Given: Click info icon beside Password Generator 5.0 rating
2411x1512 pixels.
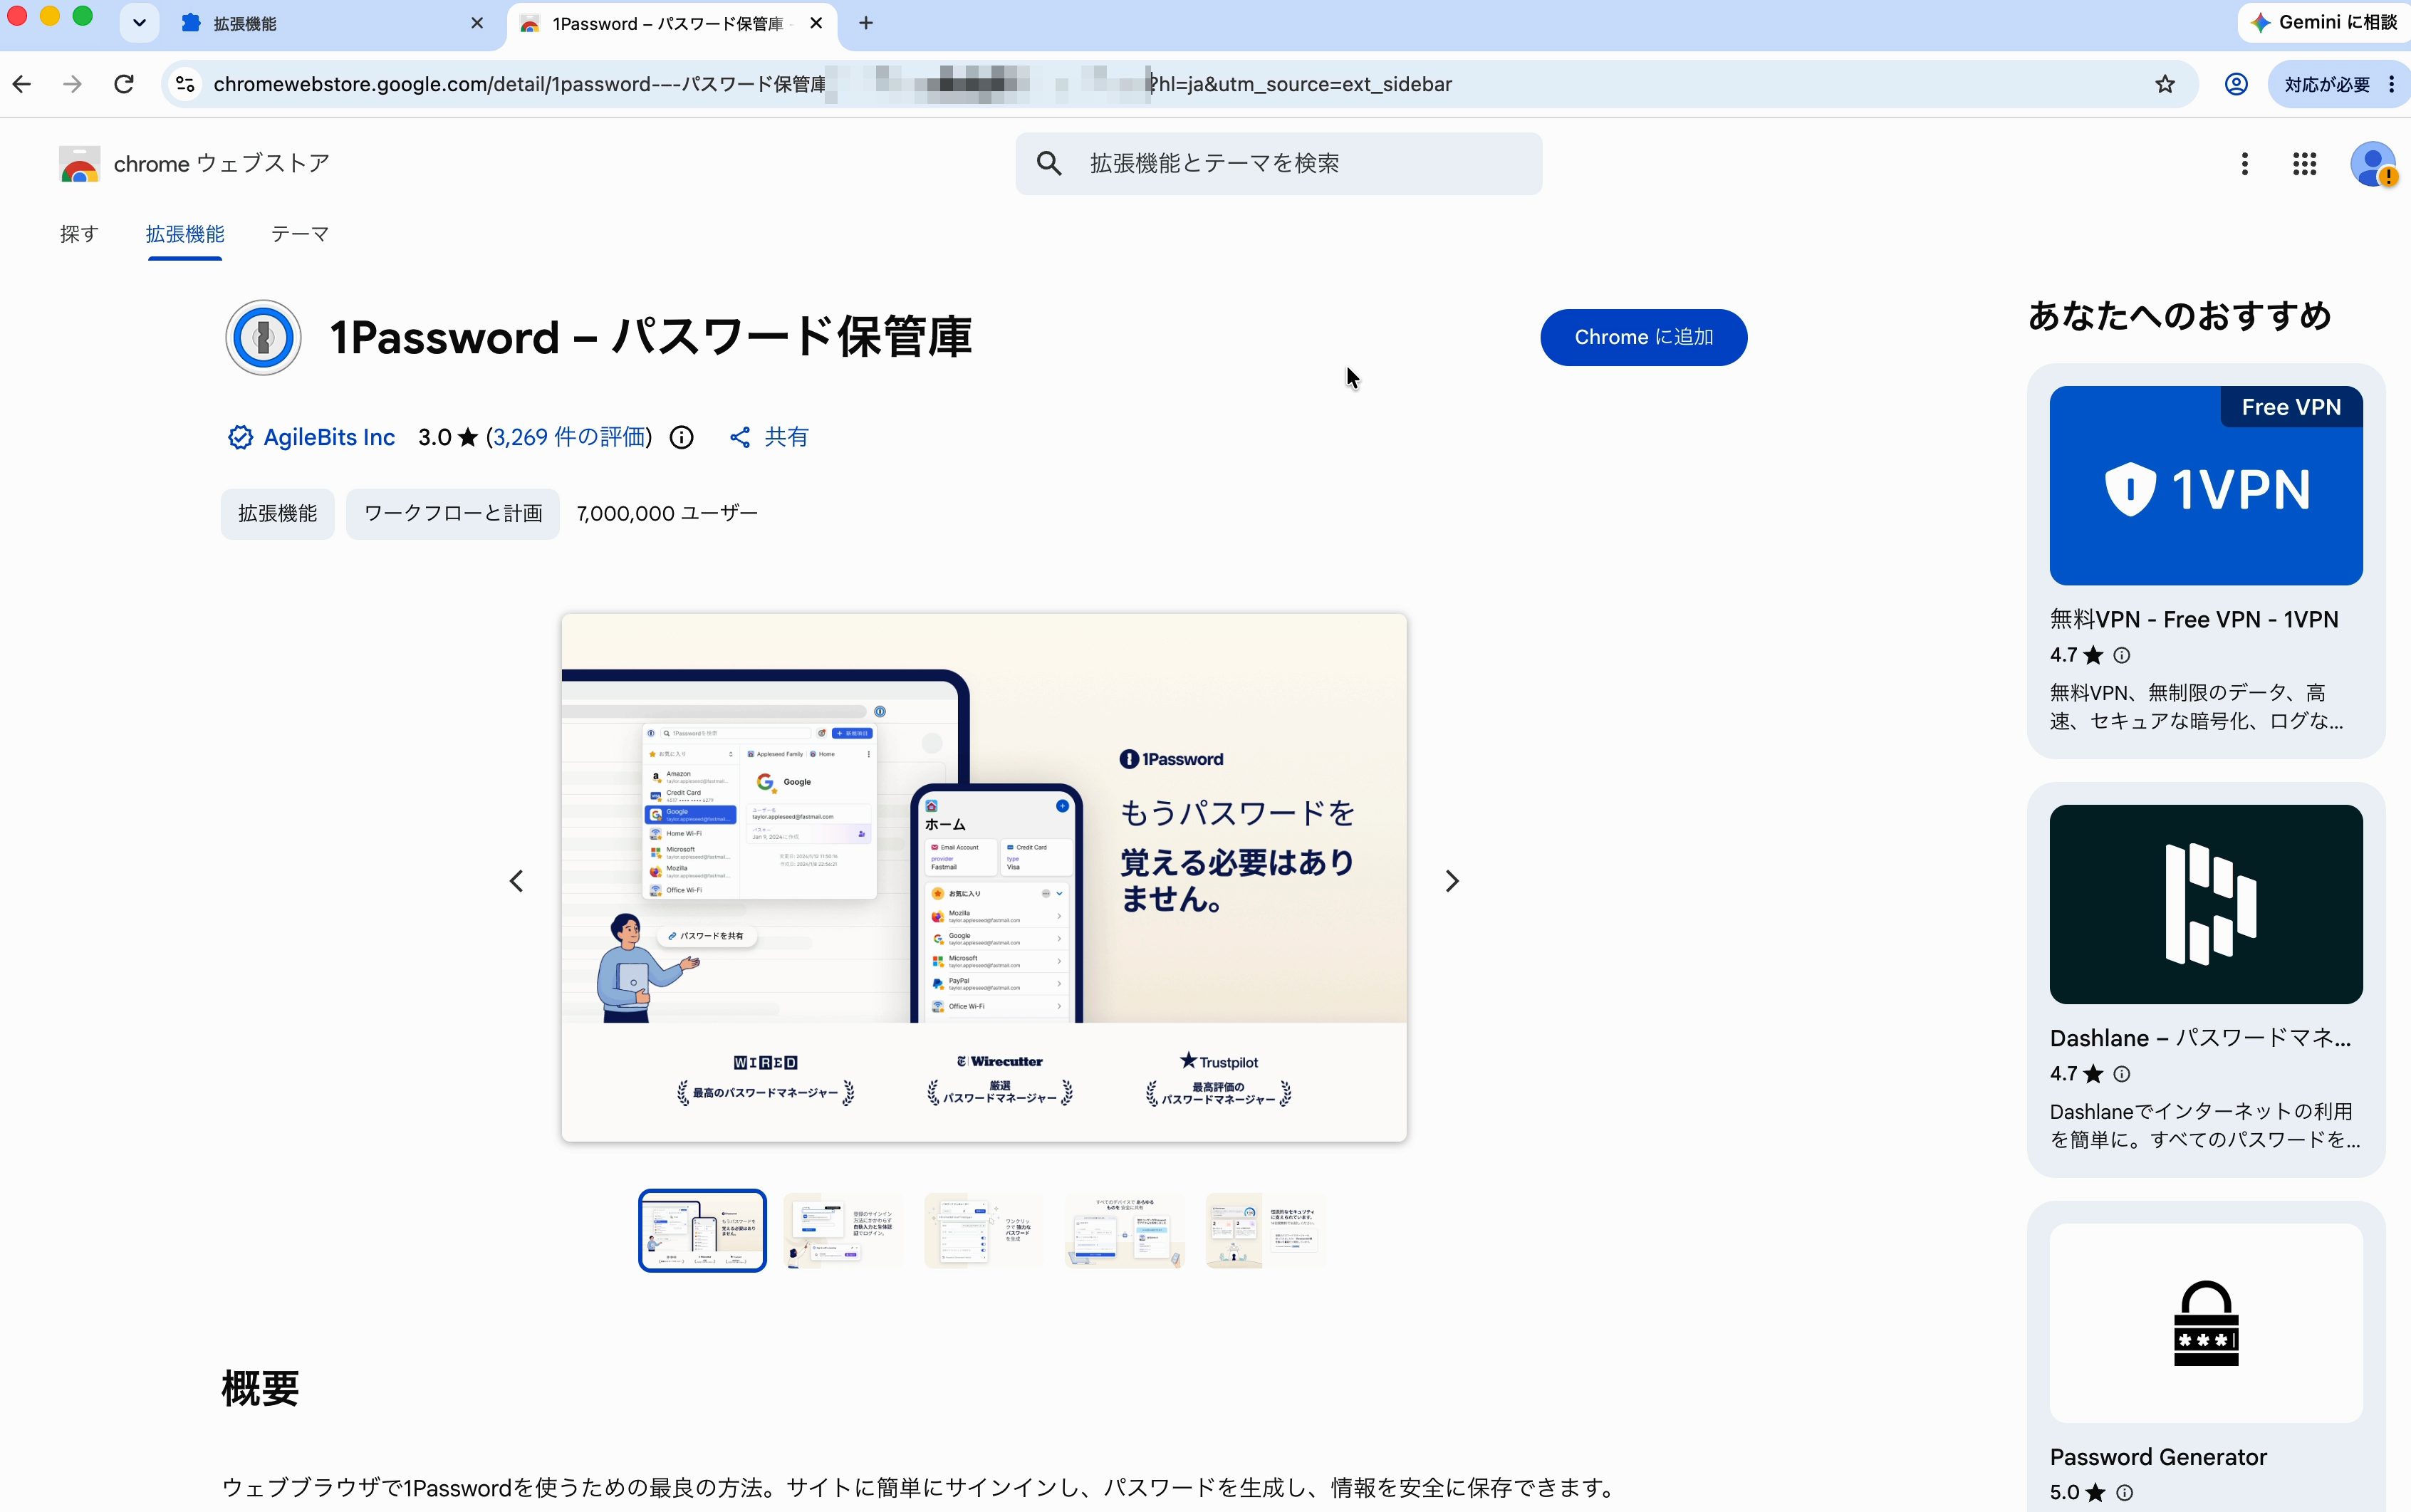Looking at the screenshot, I should point(2124,1492).
